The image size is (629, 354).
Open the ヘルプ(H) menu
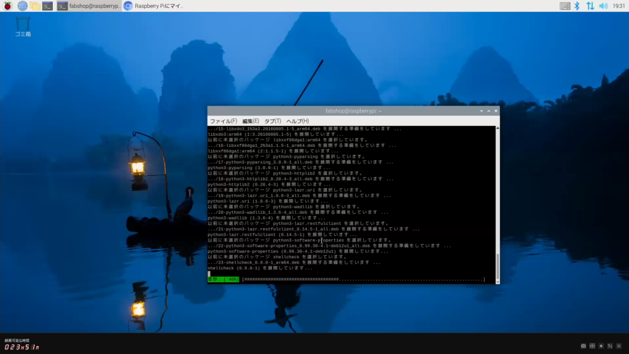coord(297,121)
